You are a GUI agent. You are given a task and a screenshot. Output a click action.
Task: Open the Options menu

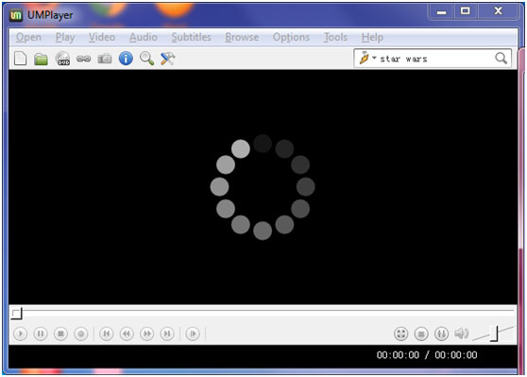click(x=291, y=38)
